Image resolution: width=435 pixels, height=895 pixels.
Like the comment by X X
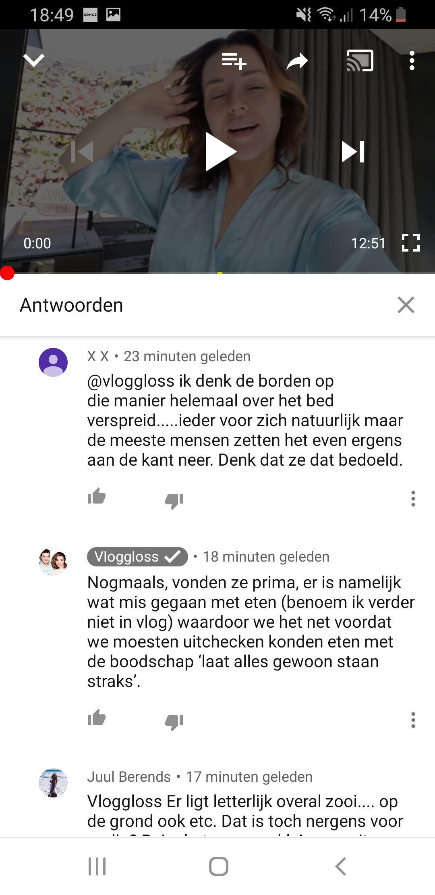click(97, 496)
